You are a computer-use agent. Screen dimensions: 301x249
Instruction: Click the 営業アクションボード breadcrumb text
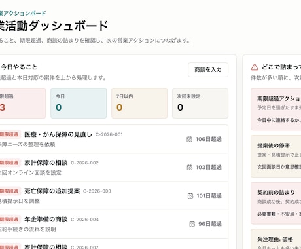[23, 13]
